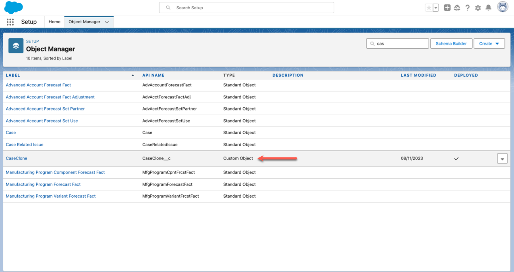Open the user profile avatar
Viewport: 514px width, 272px height.
pos(502,7)
